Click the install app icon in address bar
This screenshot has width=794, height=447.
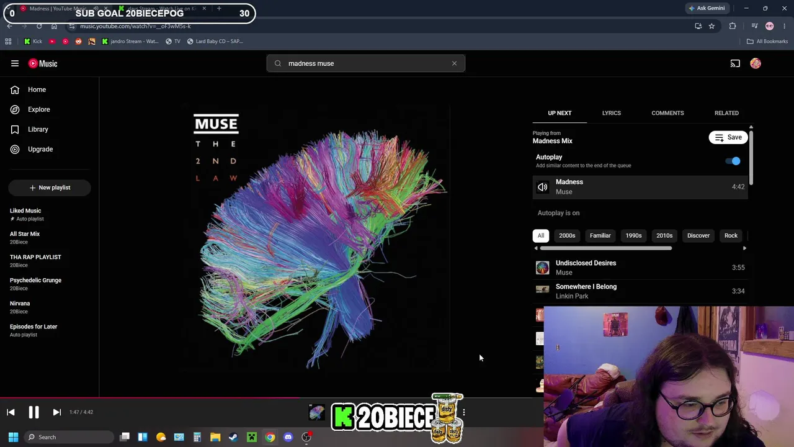pyautogui.click(x=698, y=26)
